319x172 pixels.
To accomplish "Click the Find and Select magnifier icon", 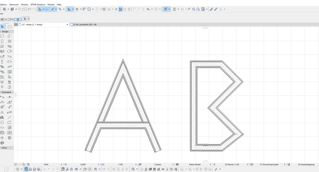I will 148,9.
